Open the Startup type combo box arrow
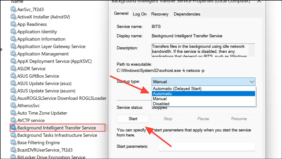This screenshot has height=159, width=282. 252,82
